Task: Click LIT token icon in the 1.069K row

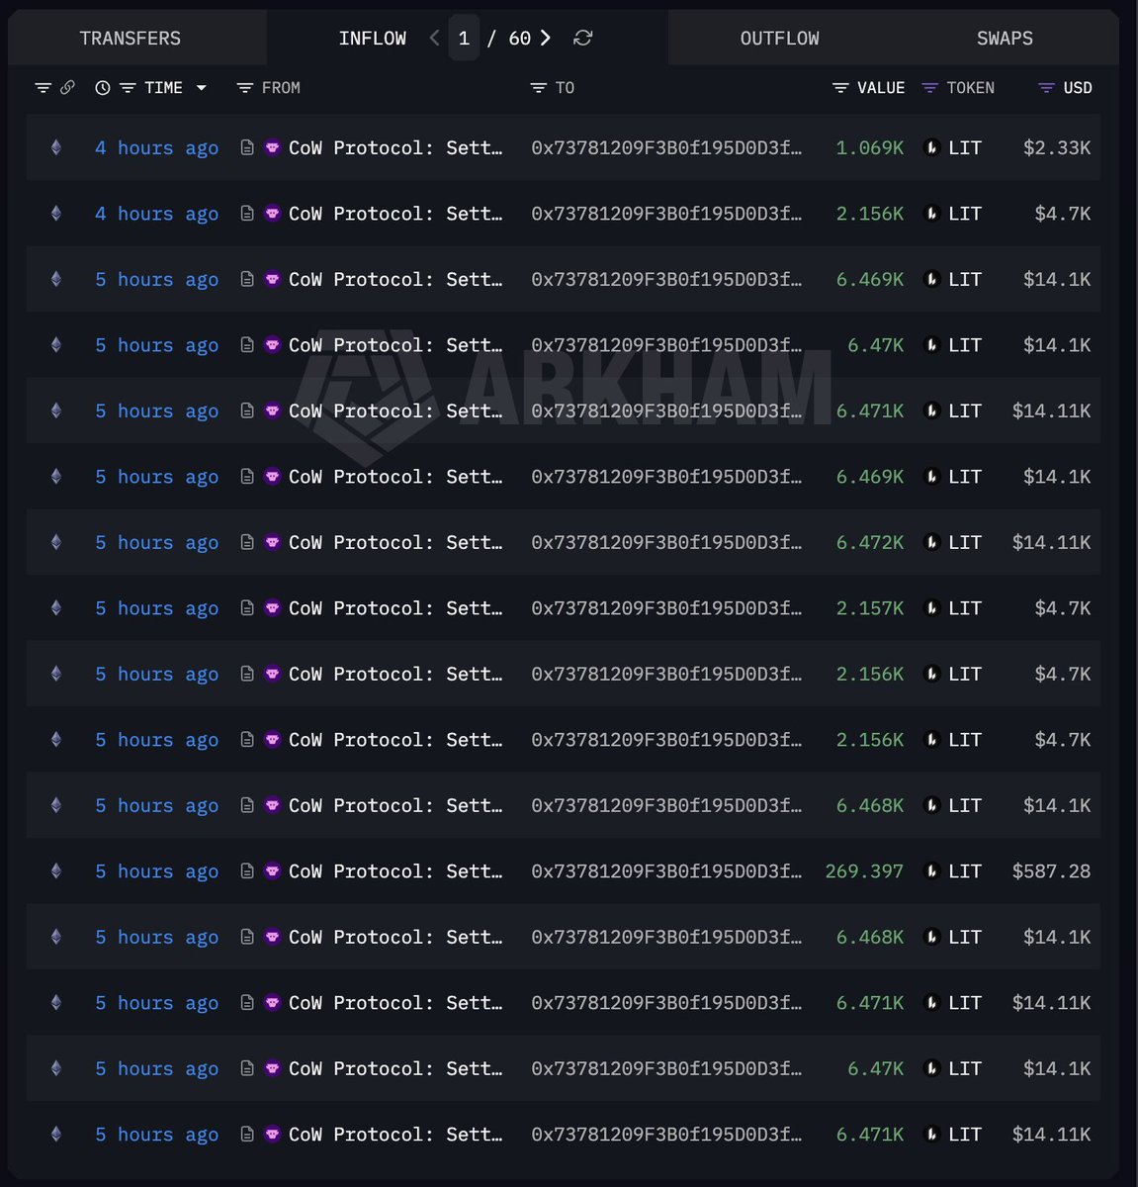Action: point(930,147)
